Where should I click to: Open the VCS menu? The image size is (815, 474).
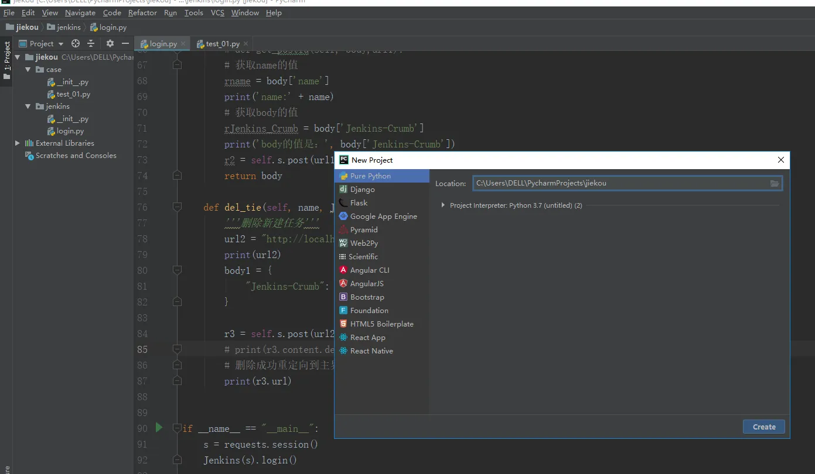[217, 12]
